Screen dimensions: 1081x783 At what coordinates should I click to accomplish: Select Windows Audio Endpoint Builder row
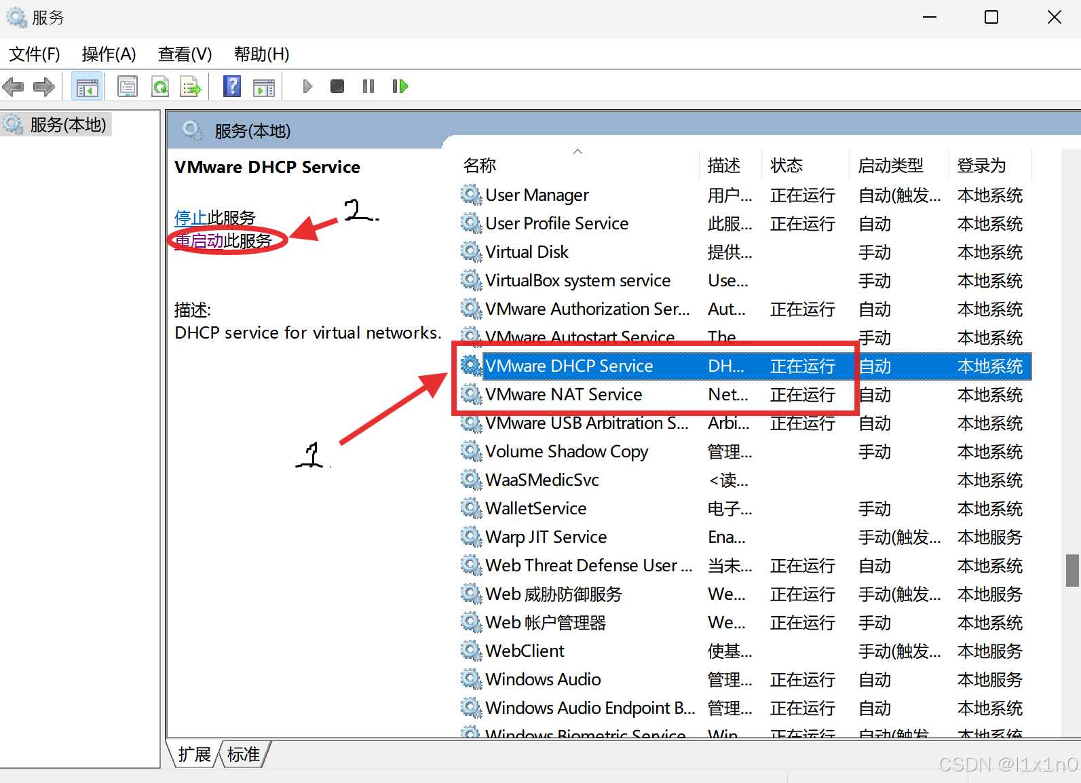point(745,708)
